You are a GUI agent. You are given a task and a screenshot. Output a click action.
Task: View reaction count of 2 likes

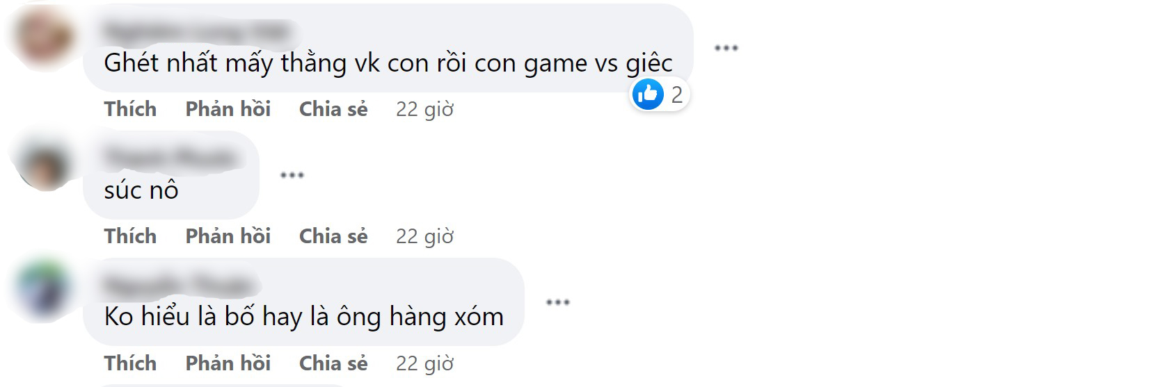click(x=676, y=94)
